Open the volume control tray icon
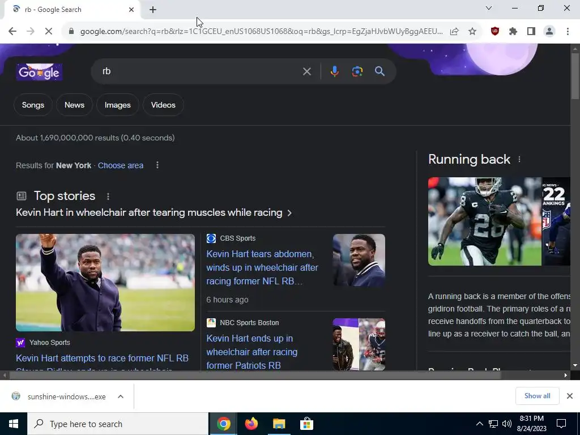This screenshot has height=435, width=580. [x=507, y=424]
